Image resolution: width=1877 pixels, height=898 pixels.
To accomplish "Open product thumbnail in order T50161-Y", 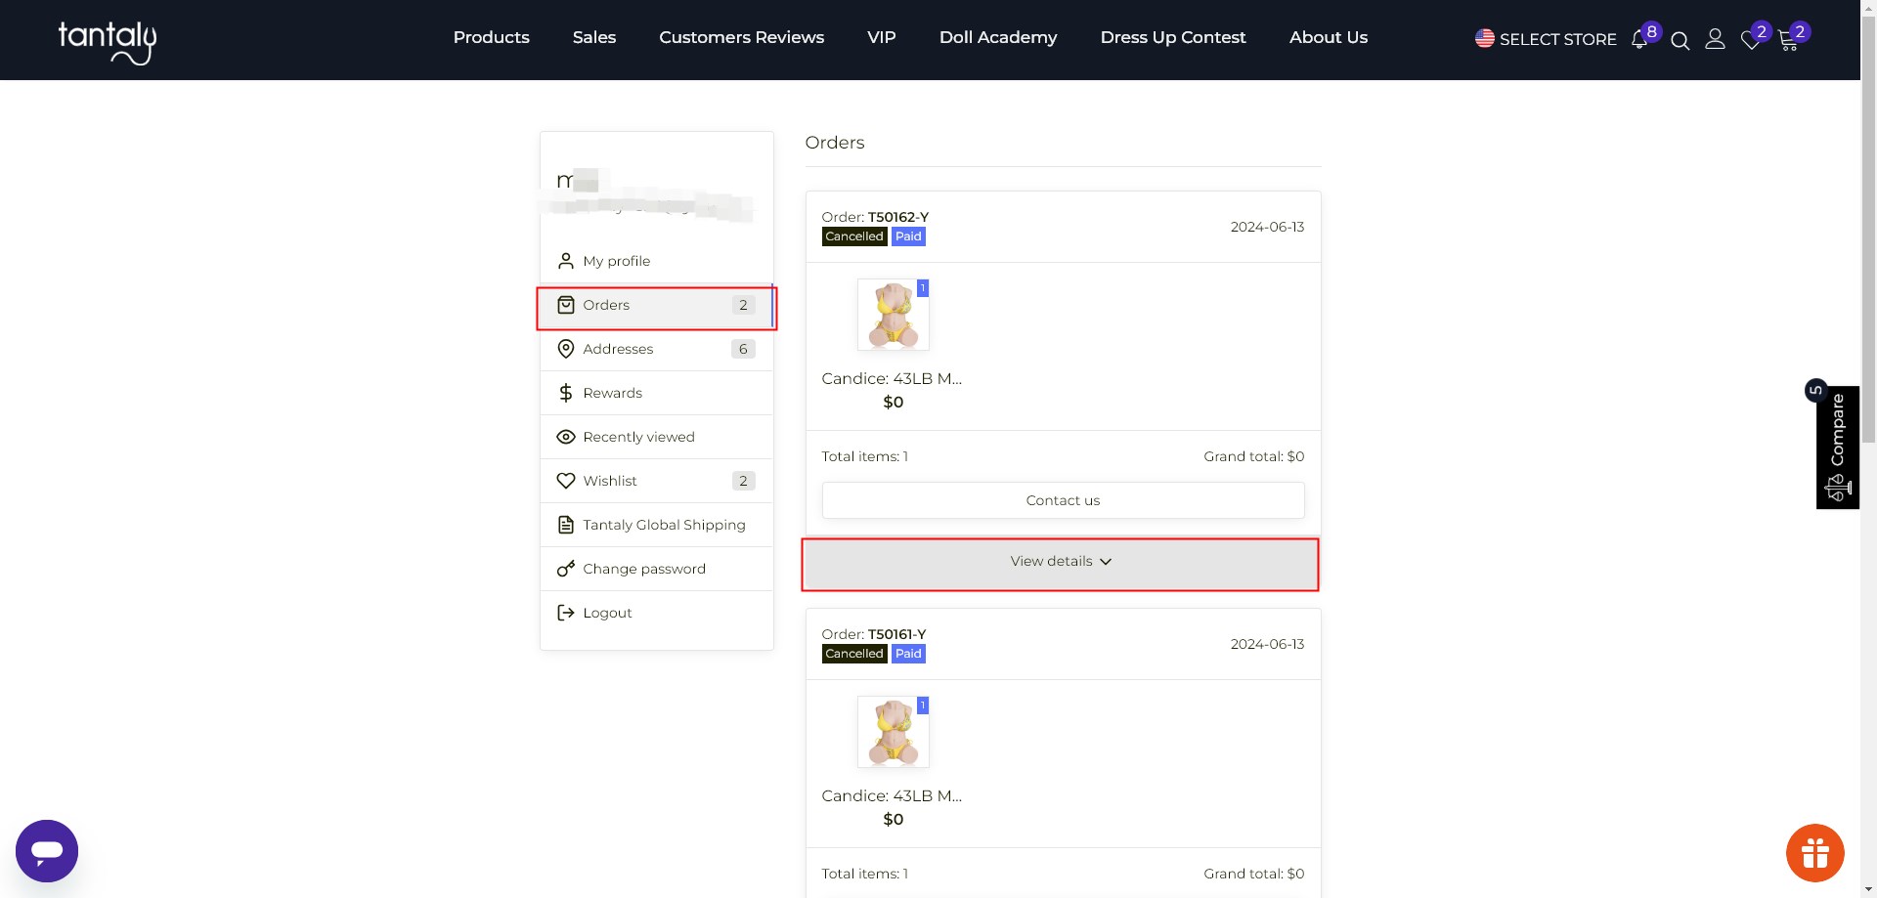I will pos(893,732).
